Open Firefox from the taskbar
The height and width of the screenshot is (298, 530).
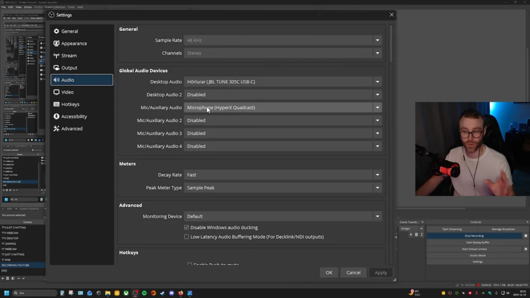point(181,293)
